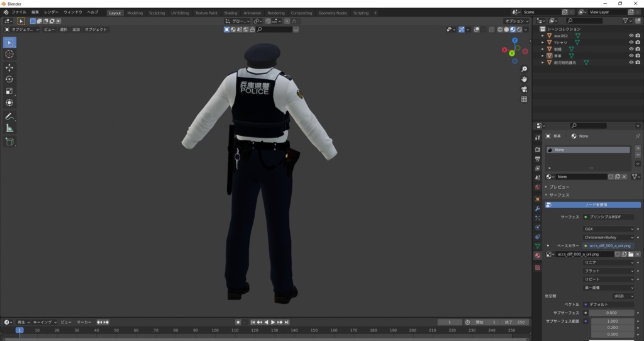
Task: Hide asa.082 in viewport with eye icon
Action: [631, 36]
